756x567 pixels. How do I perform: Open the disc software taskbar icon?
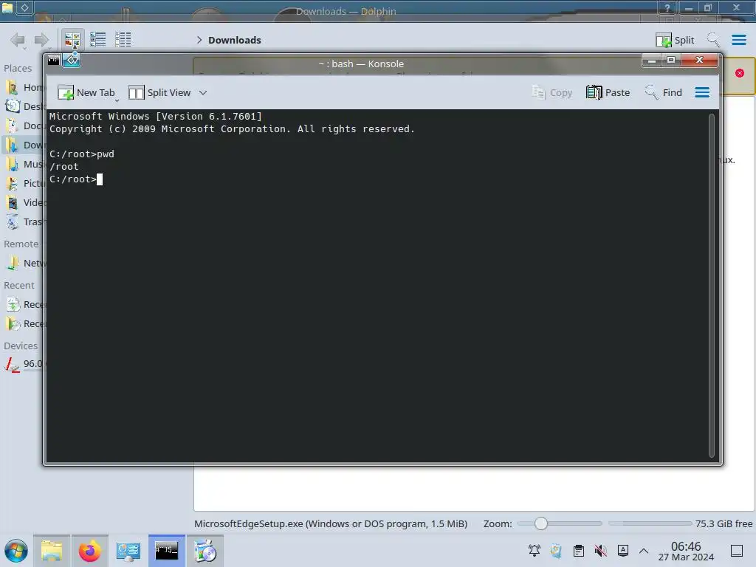[x=205, y=551]
